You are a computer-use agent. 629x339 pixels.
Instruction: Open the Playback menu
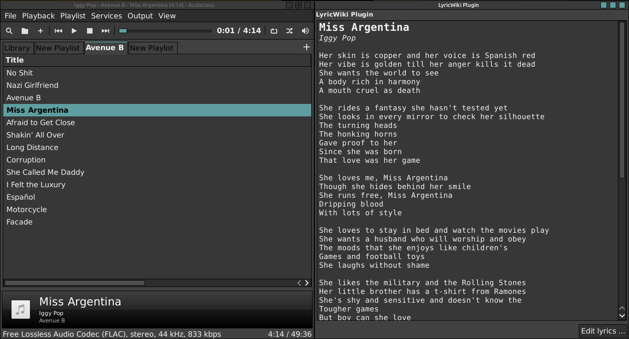coord(39,16)
